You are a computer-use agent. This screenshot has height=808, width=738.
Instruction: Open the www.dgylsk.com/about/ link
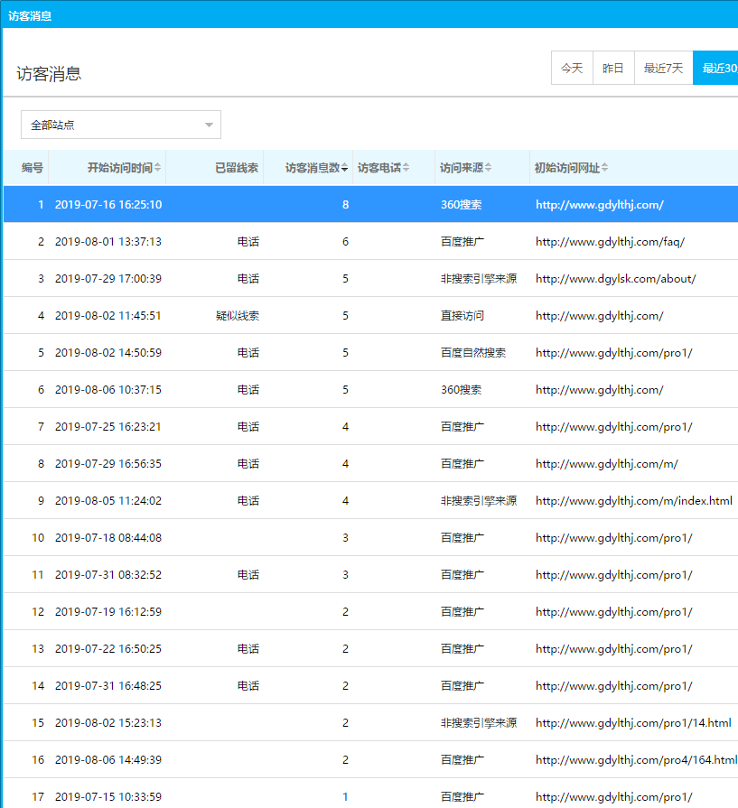(x=615, y=279)
